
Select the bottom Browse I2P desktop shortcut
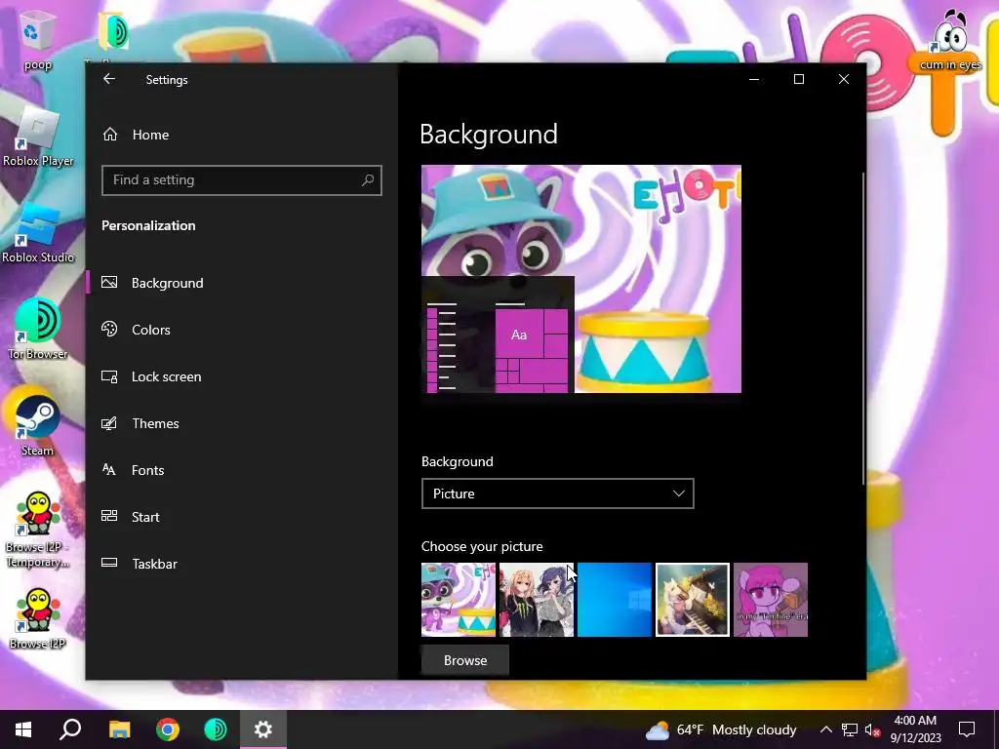coord(38,617)
